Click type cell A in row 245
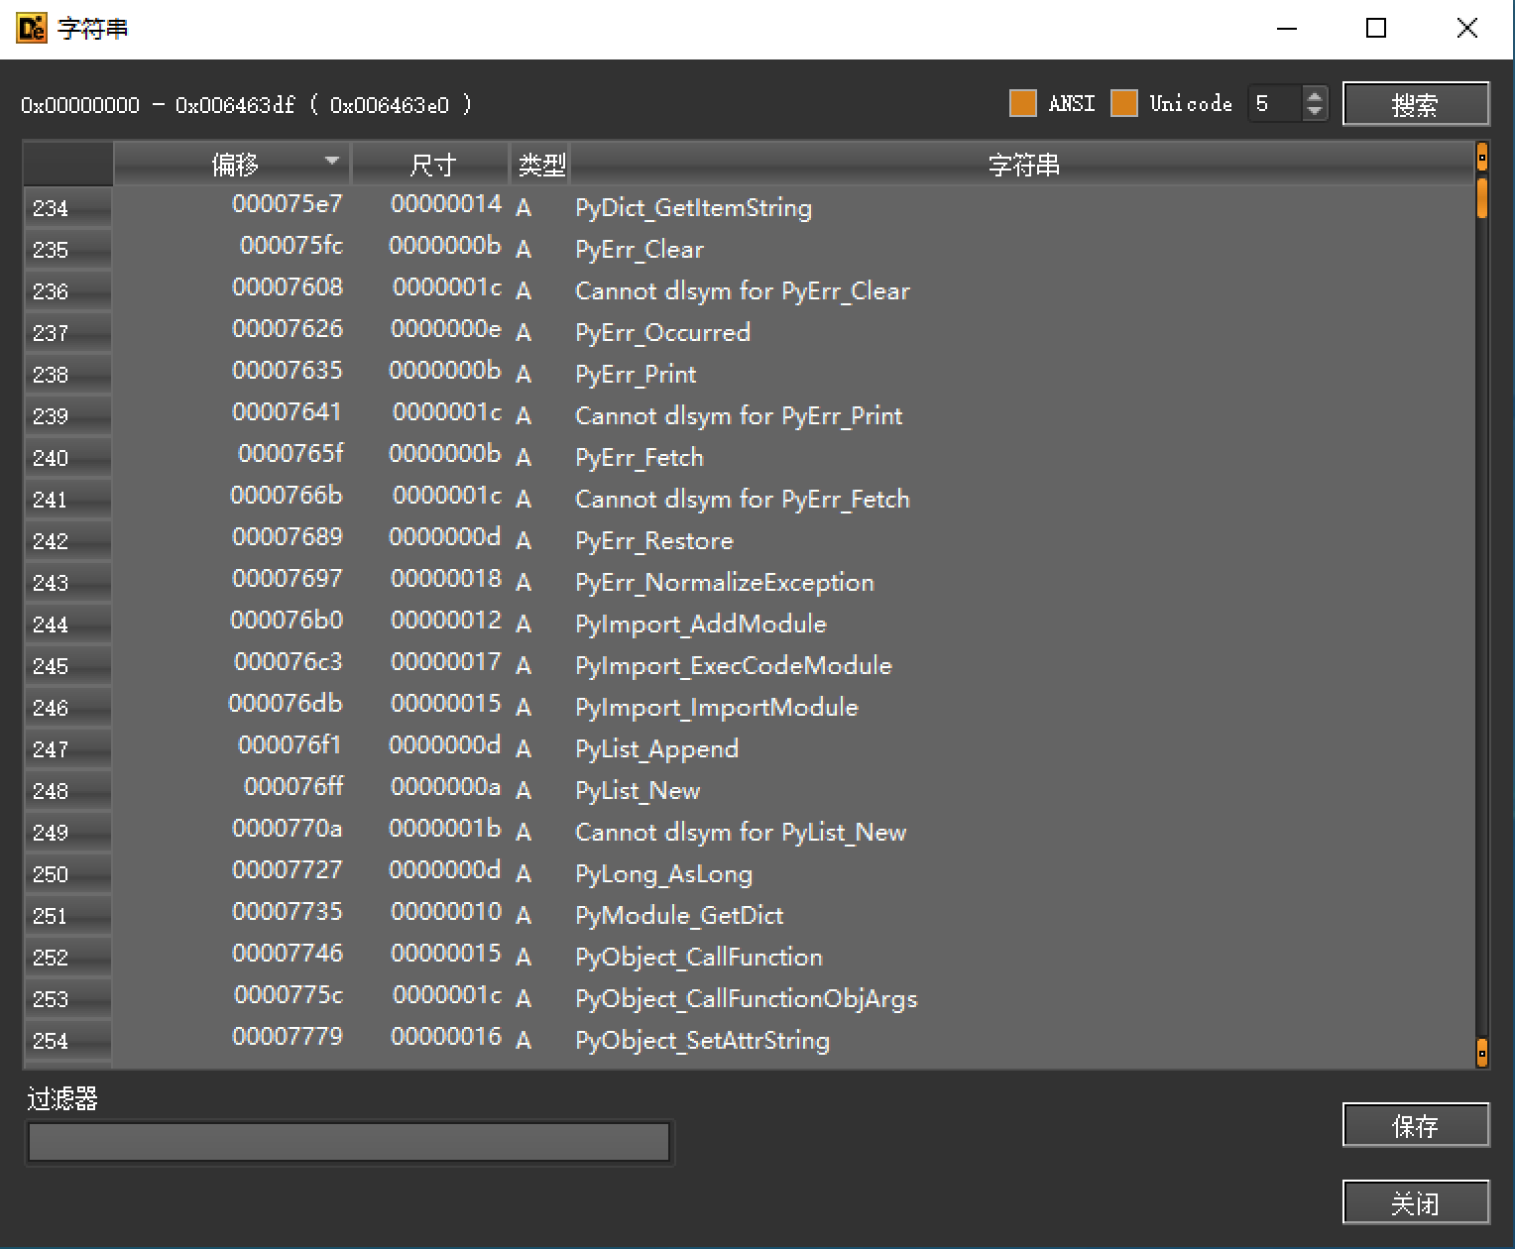 (524, 666)
